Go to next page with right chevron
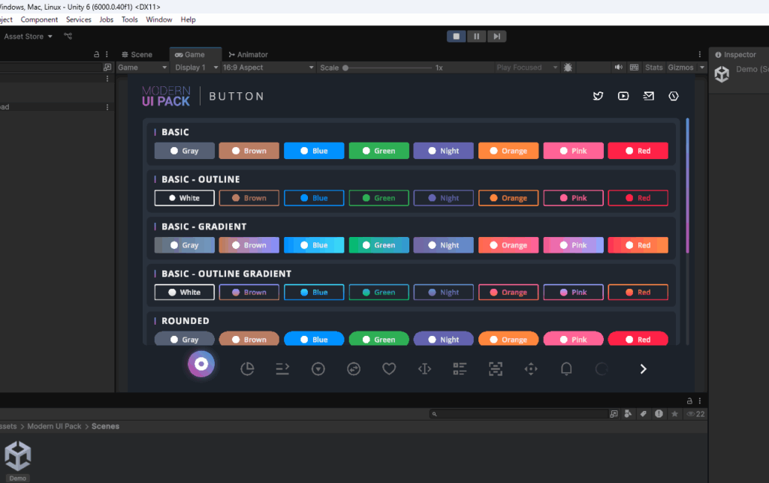 point(643,369)
